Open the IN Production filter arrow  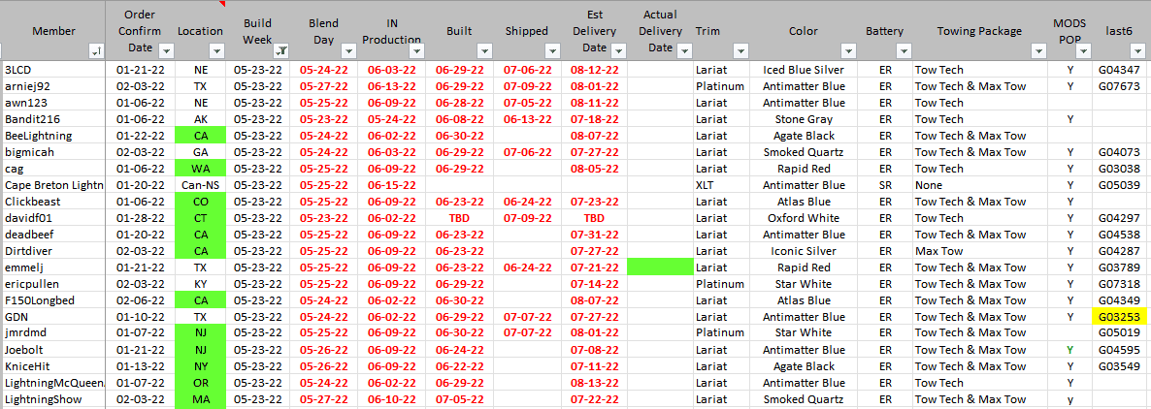[414, 50]
